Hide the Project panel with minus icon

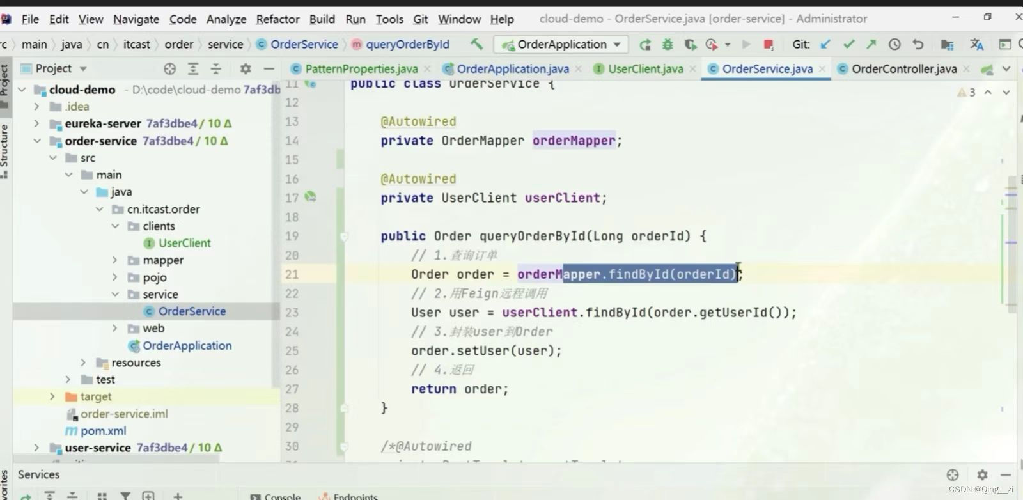pos(269,68)
